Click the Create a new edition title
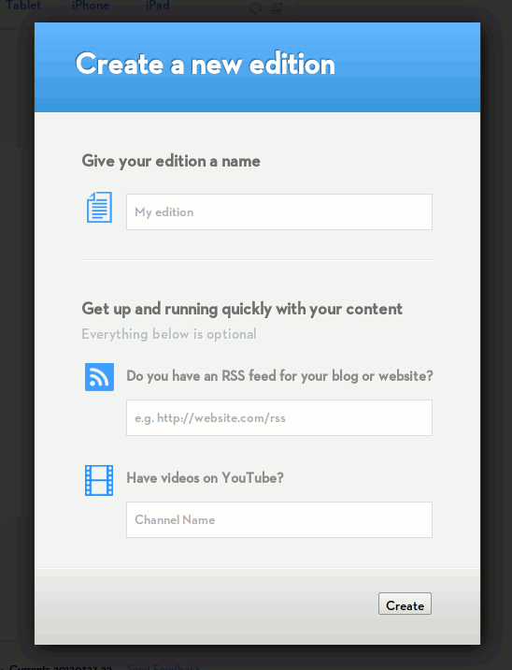 [x=206, y=64]
